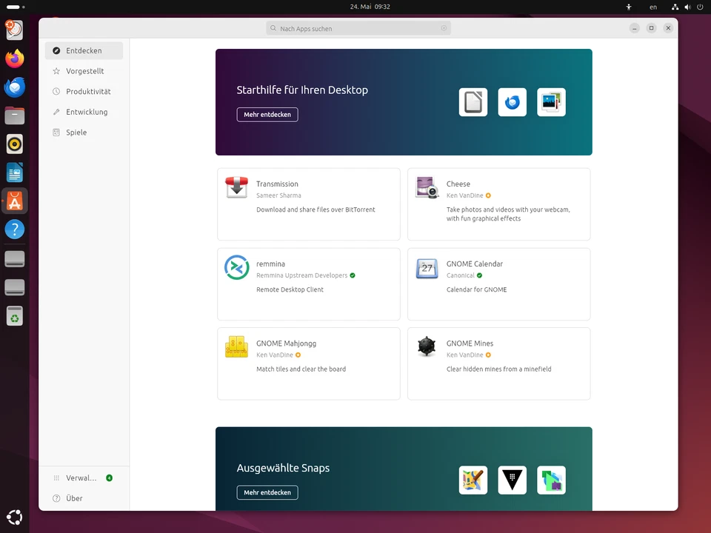Open the Thunderbird icon in Starthilfe banner
This screenshot has width=711, height=533.
(x=512, y=102)
